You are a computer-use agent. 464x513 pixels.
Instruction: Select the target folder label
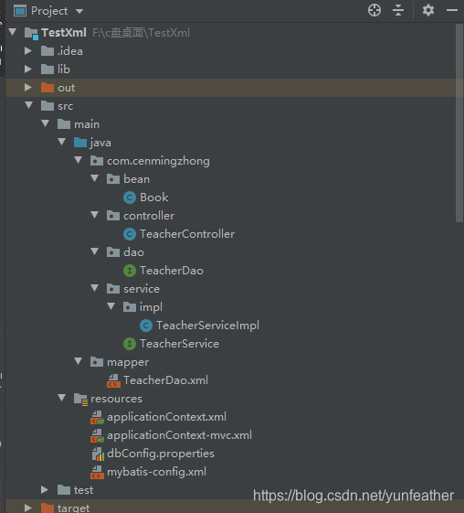point(73,508)
